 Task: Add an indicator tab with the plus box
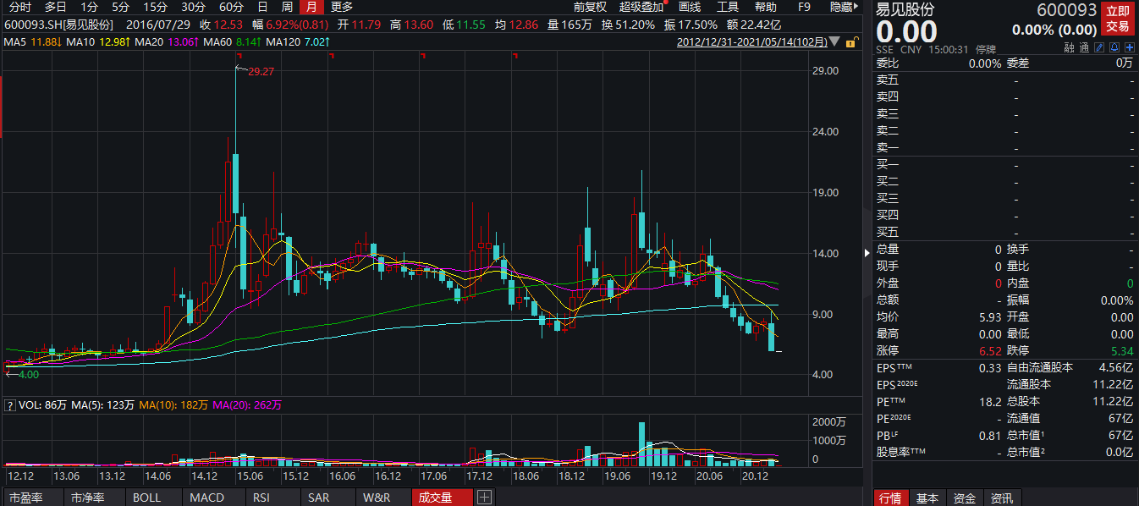485,498
